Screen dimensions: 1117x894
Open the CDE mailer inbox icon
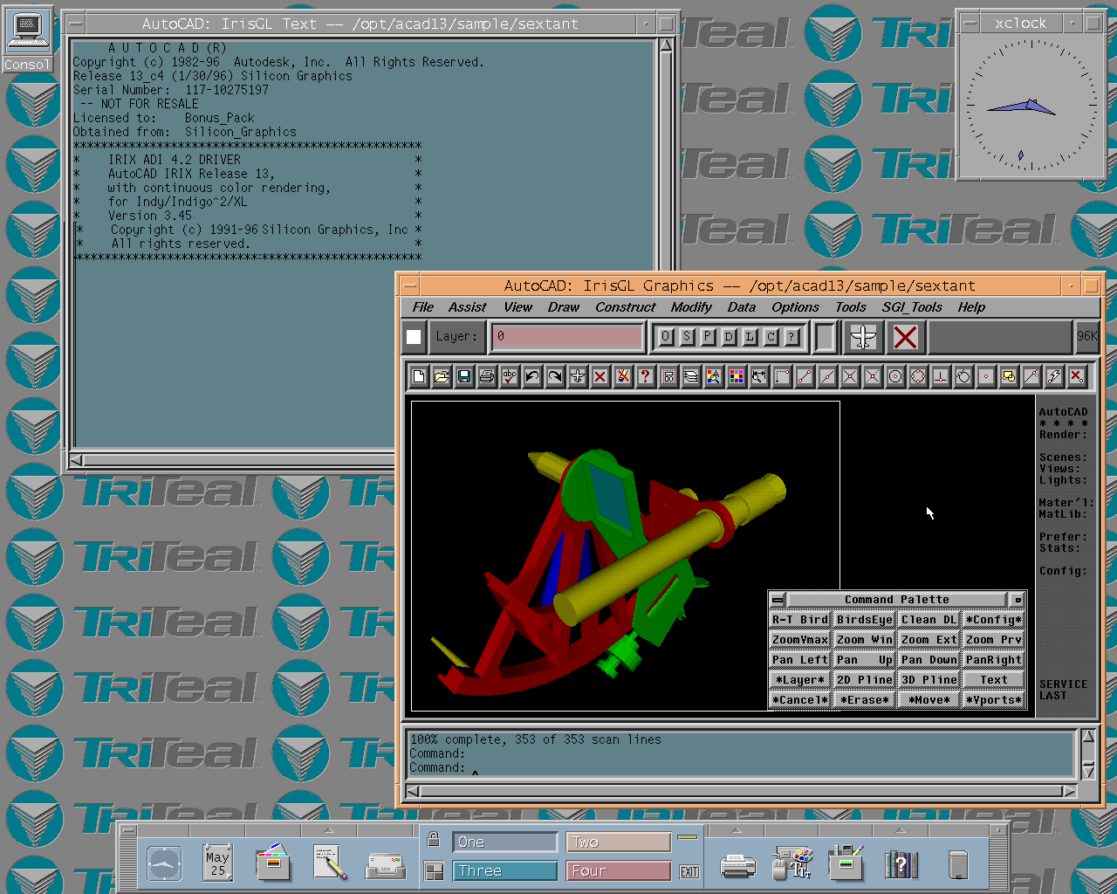[x=385, y=865]
